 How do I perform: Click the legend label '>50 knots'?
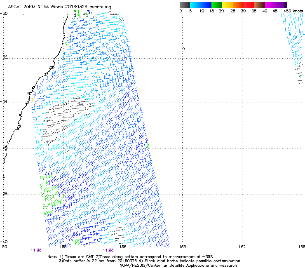pos(293,11)
